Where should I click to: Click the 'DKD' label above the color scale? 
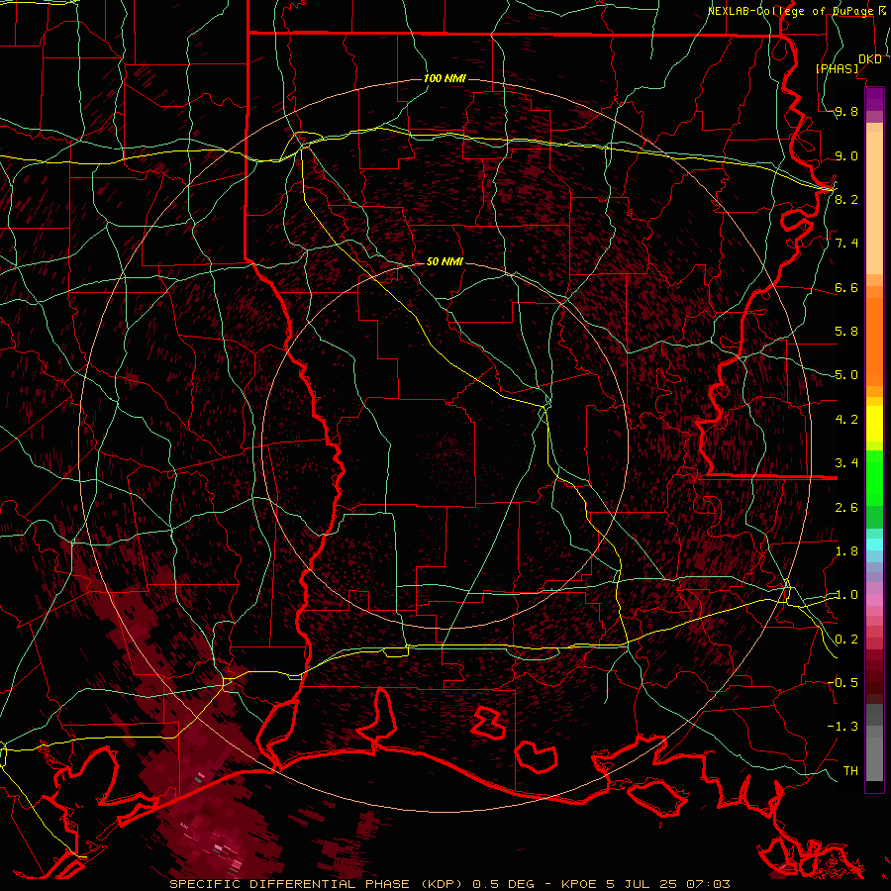coord(870,59)
